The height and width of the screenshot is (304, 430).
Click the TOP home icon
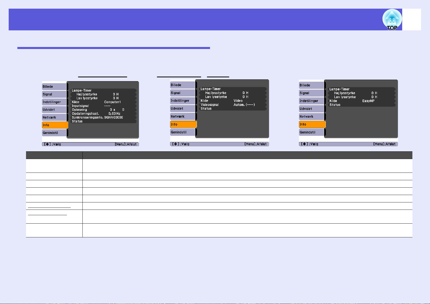click(x=392, y=20)
